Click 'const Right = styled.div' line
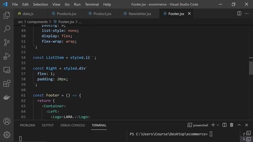This screenshot has height=142, width=253. (60, 68)
